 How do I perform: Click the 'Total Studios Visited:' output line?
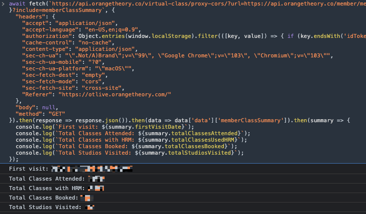point(183,207)
